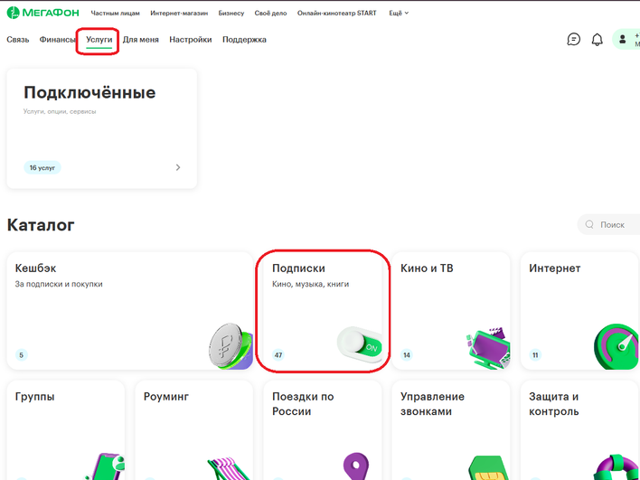
Task: Open the chat support icon
Action: click(573, 40)
